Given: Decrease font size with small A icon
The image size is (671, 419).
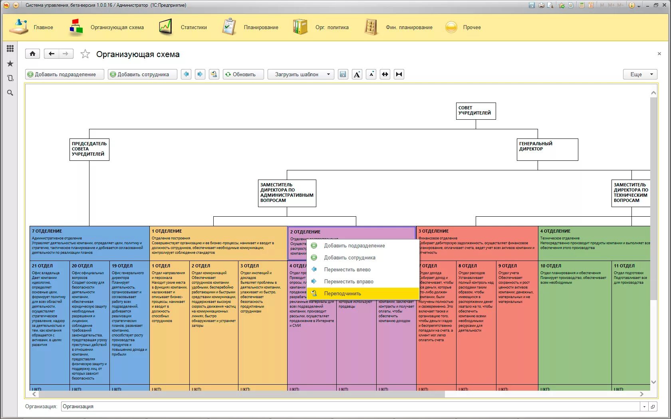Looking at the screenshot, I should [x=371, y=74].
